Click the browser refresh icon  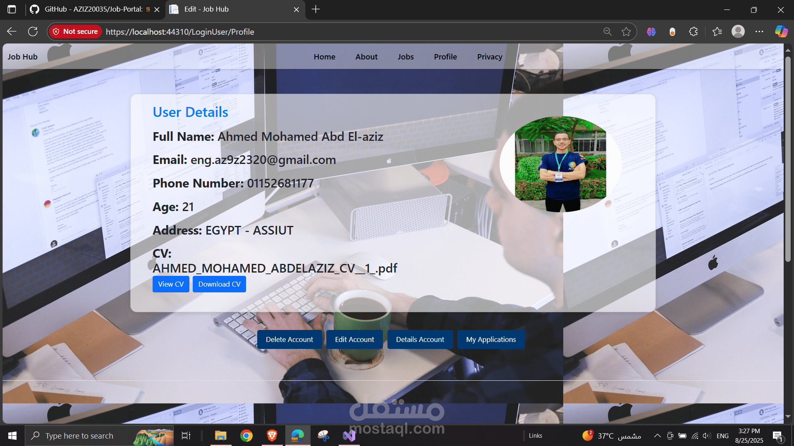(33, 32)
